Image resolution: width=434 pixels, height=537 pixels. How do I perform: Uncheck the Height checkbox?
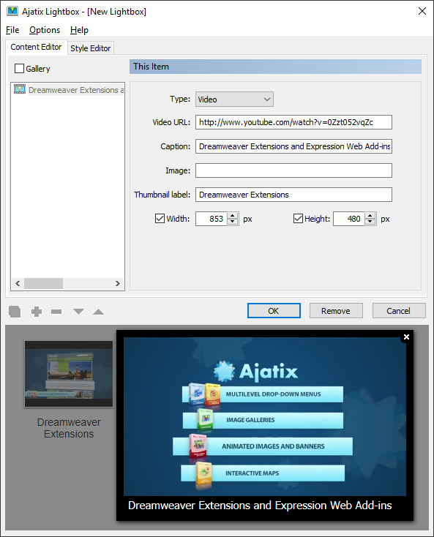(298, 219)
